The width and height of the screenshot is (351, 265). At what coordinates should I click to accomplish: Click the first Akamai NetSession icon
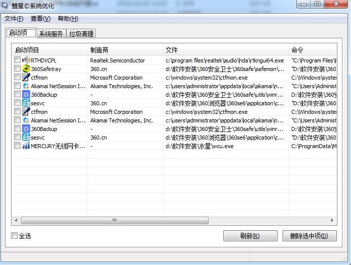coord(26,86)
